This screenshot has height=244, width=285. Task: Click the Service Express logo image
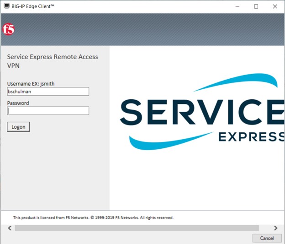click(202, 112)
